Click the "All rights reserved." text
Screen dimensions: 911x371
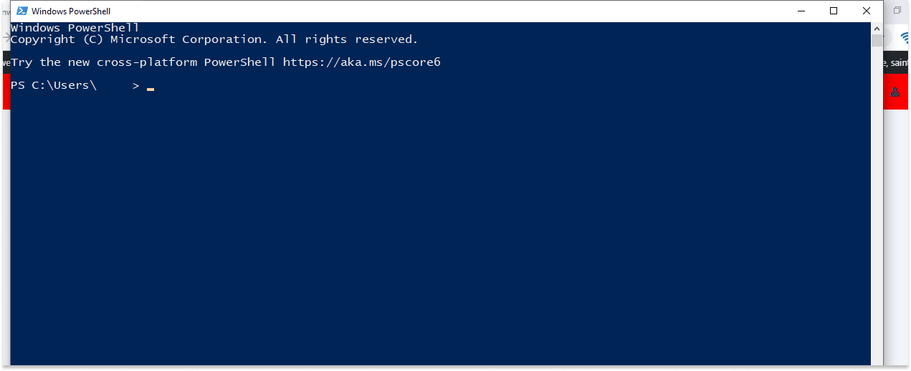click(x=347, y=40)
